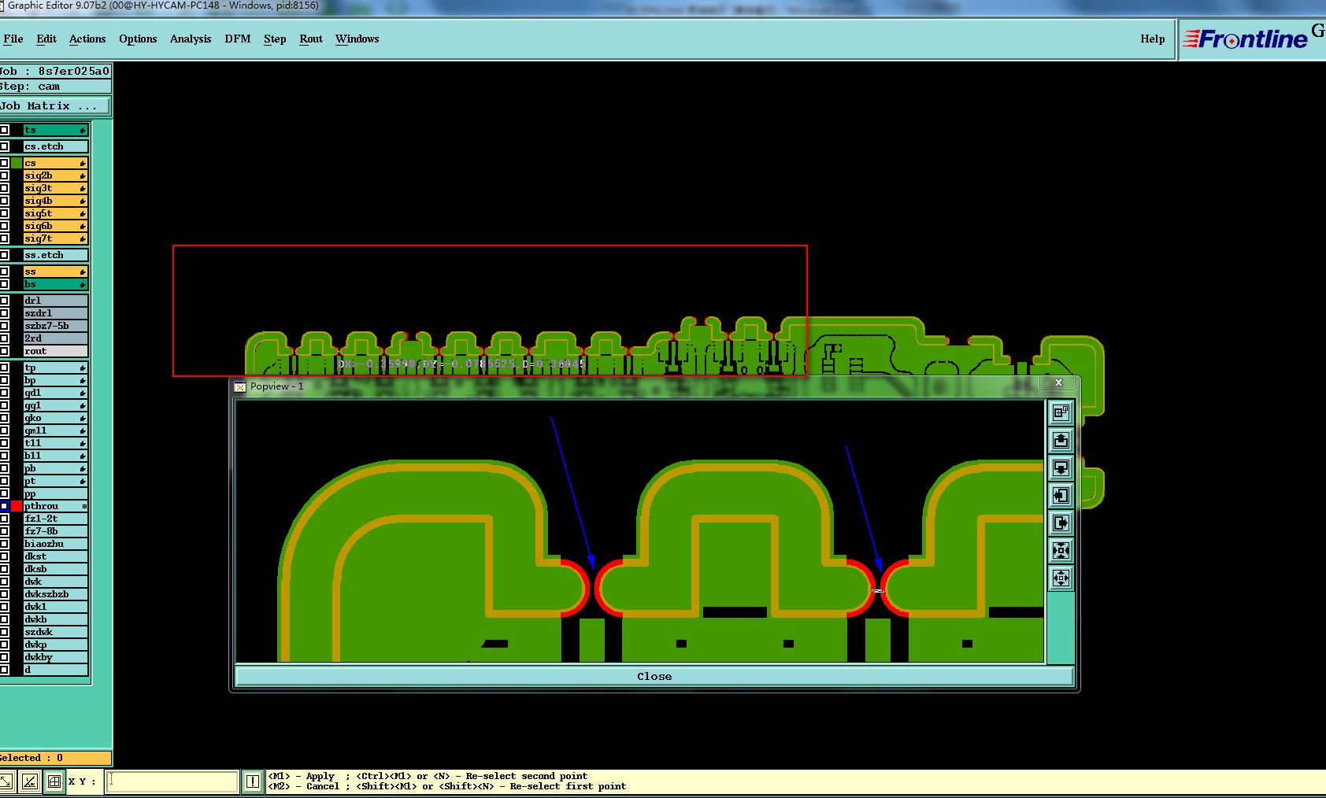
Task: Open the Help menu
Action: pos(1153,39)
